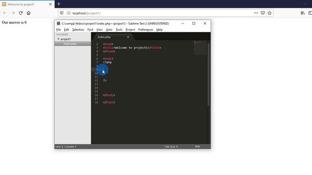Go to the Firefox home page
The image size is (312, 175).
coord(28,13)
